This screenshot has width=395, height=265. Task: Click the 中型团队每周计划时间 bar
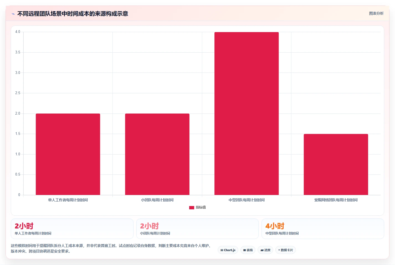pyautogui.click(x=247, y=114)
